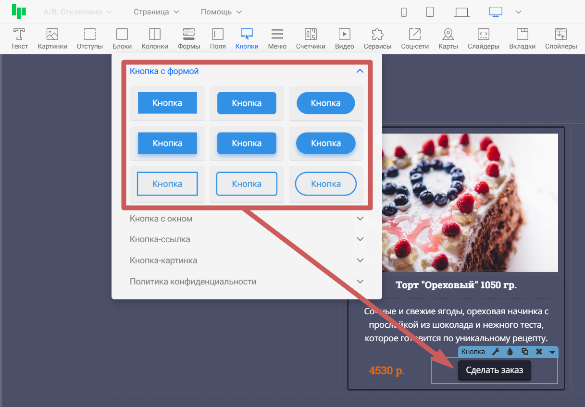This screenshot has width=585, height=407.
Task: Open the Страница menu
Action: (x=156, y=12)
